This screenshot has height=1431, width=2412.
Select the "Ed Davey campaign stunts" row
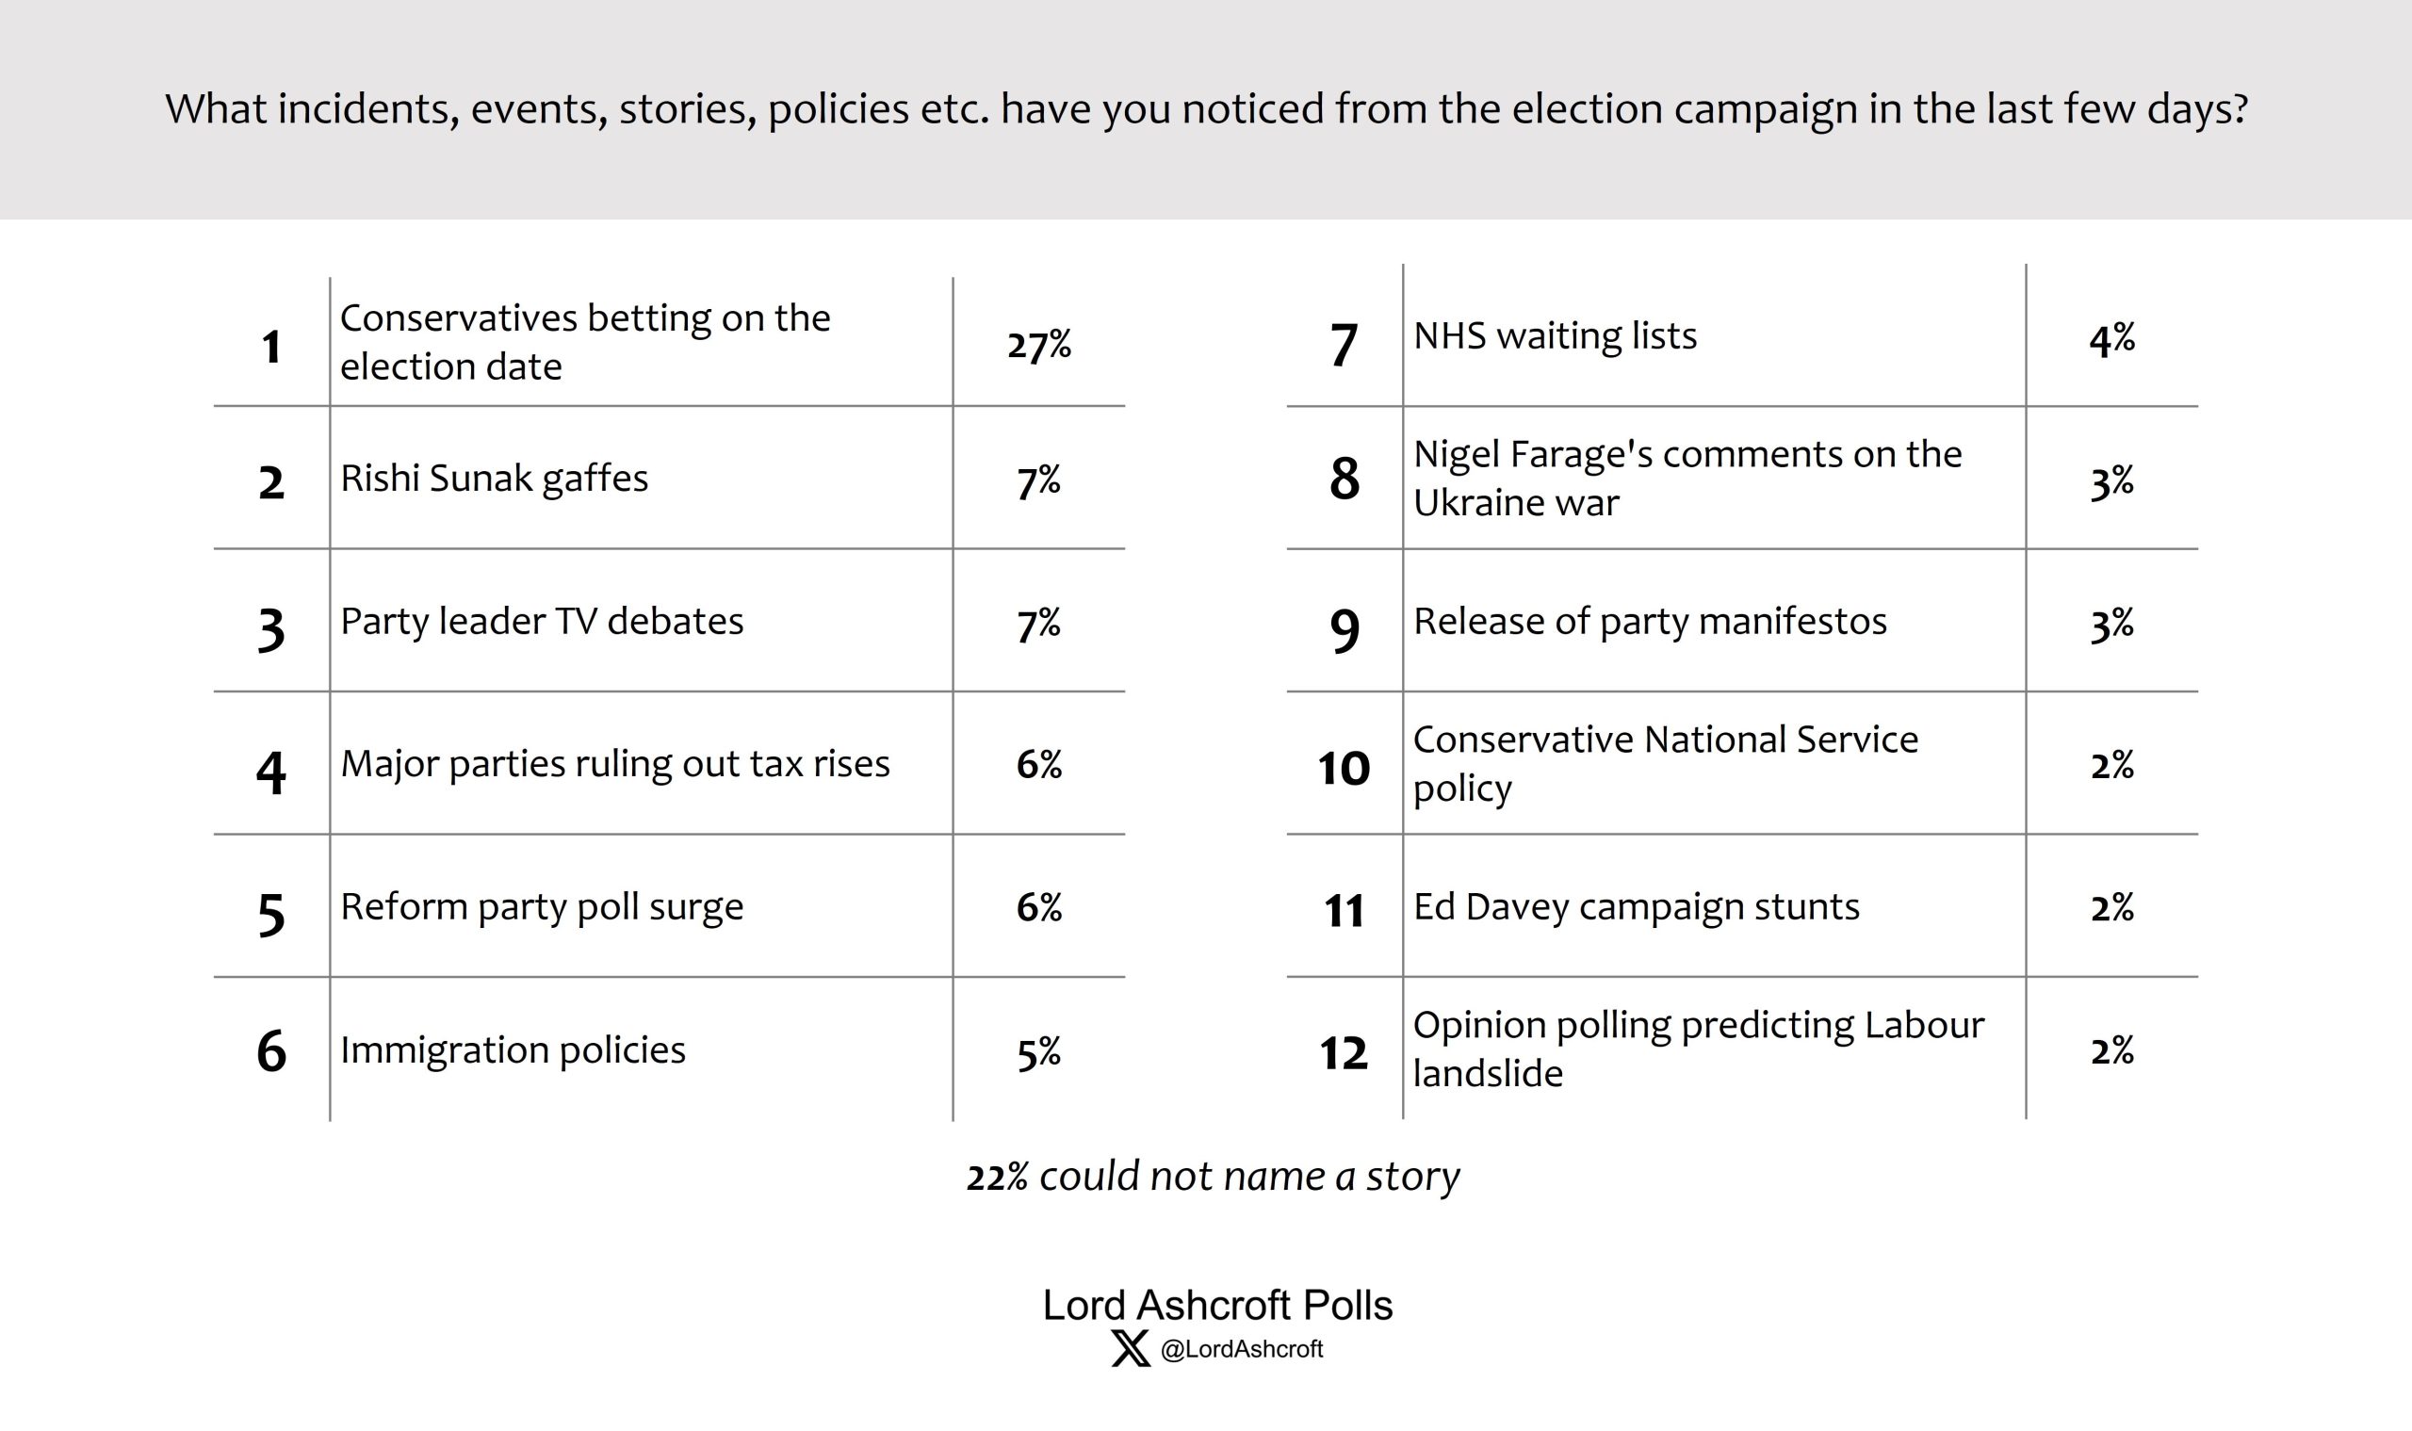point(1636,906)
